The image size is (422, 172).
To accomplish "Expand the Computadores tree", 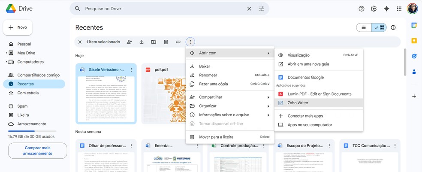I will click(x=6, y=62).
